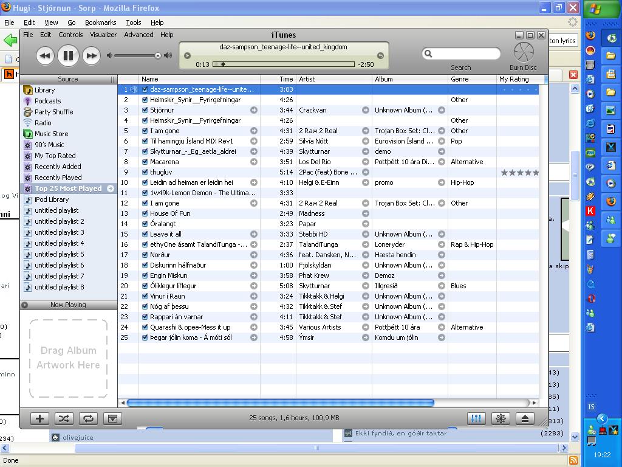Click the five-star rating on thugluv
Screen dimensions: 622x467
click(x=520, y=172)
